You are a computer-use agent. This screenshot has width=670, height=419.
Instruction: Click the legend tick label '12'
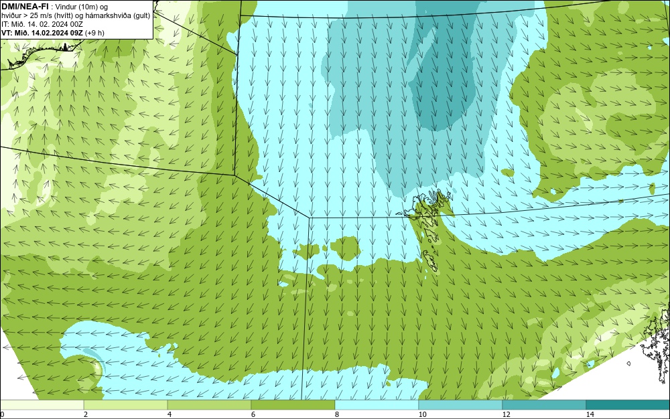tap(506, 415)
